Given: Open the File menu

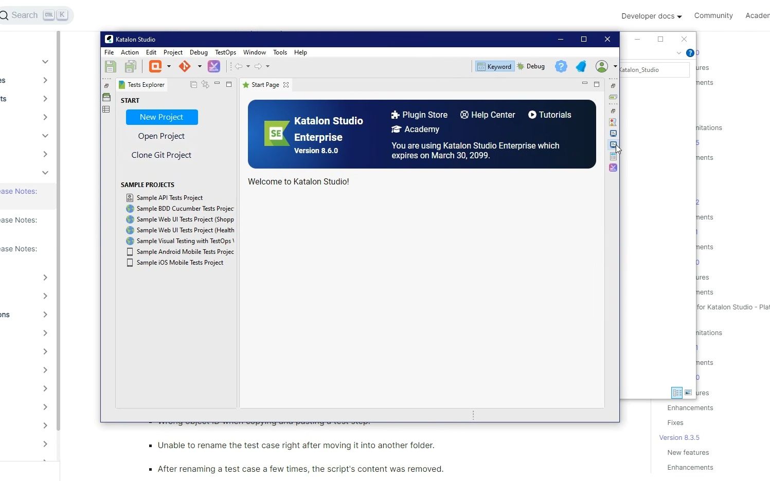Looking at the screenshot, I should (x=109, y=52).
